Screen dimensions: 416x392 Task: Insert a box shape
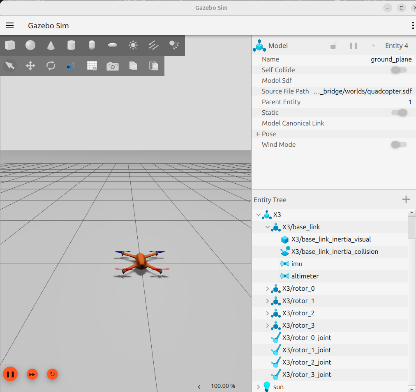pyautogui.click(x=10, y=45)
